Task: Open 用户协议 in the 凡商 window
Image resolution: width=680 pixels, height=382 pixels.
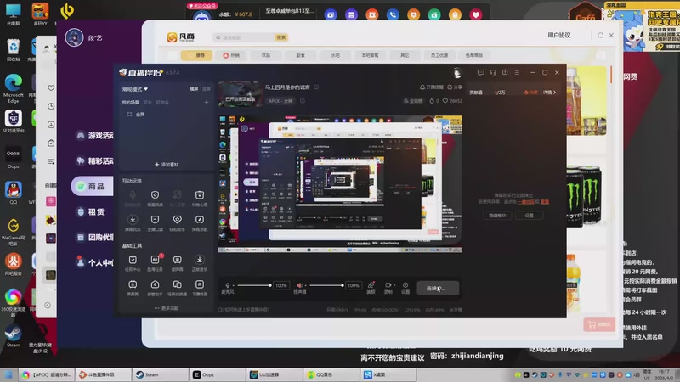Action: [559, 35]
